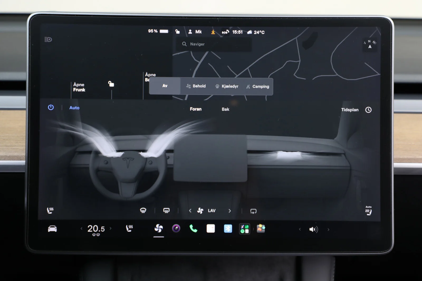This screenshot has height=281, width=422.
Task: Tap the compass north orientation icon
Action: pos(370,44)
